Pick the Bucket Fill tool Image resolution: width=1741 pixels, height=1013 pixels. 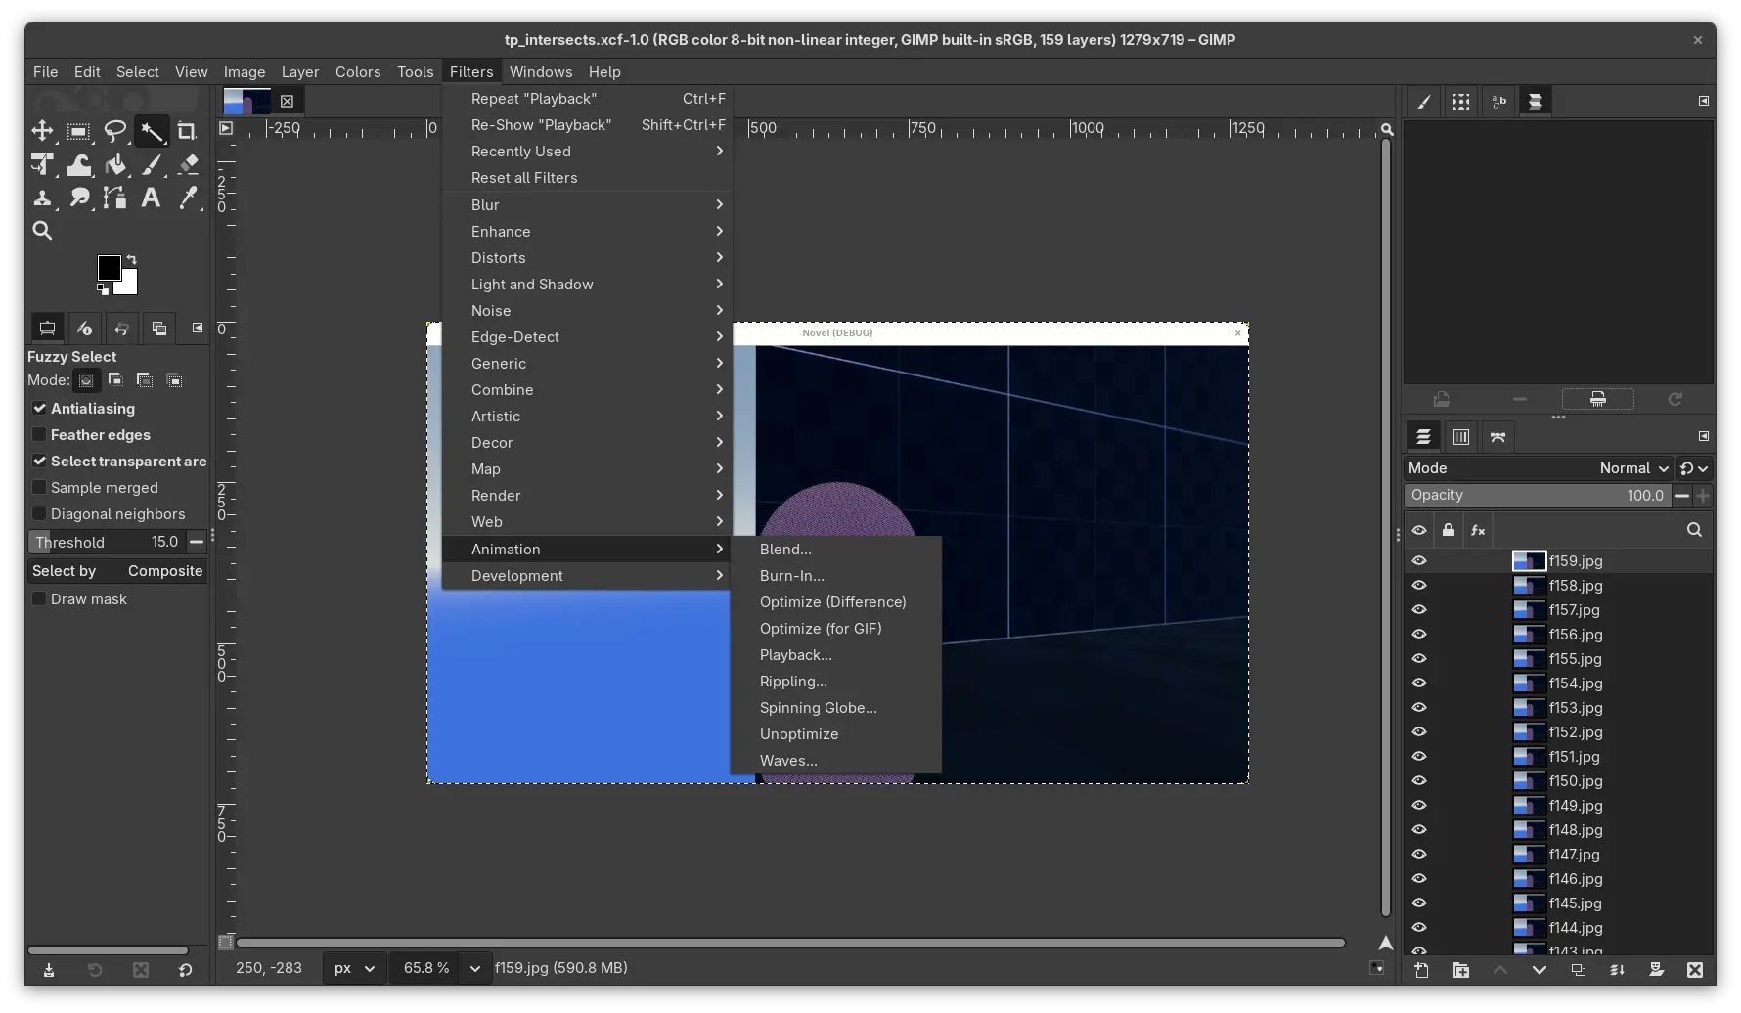coord(115,165)
